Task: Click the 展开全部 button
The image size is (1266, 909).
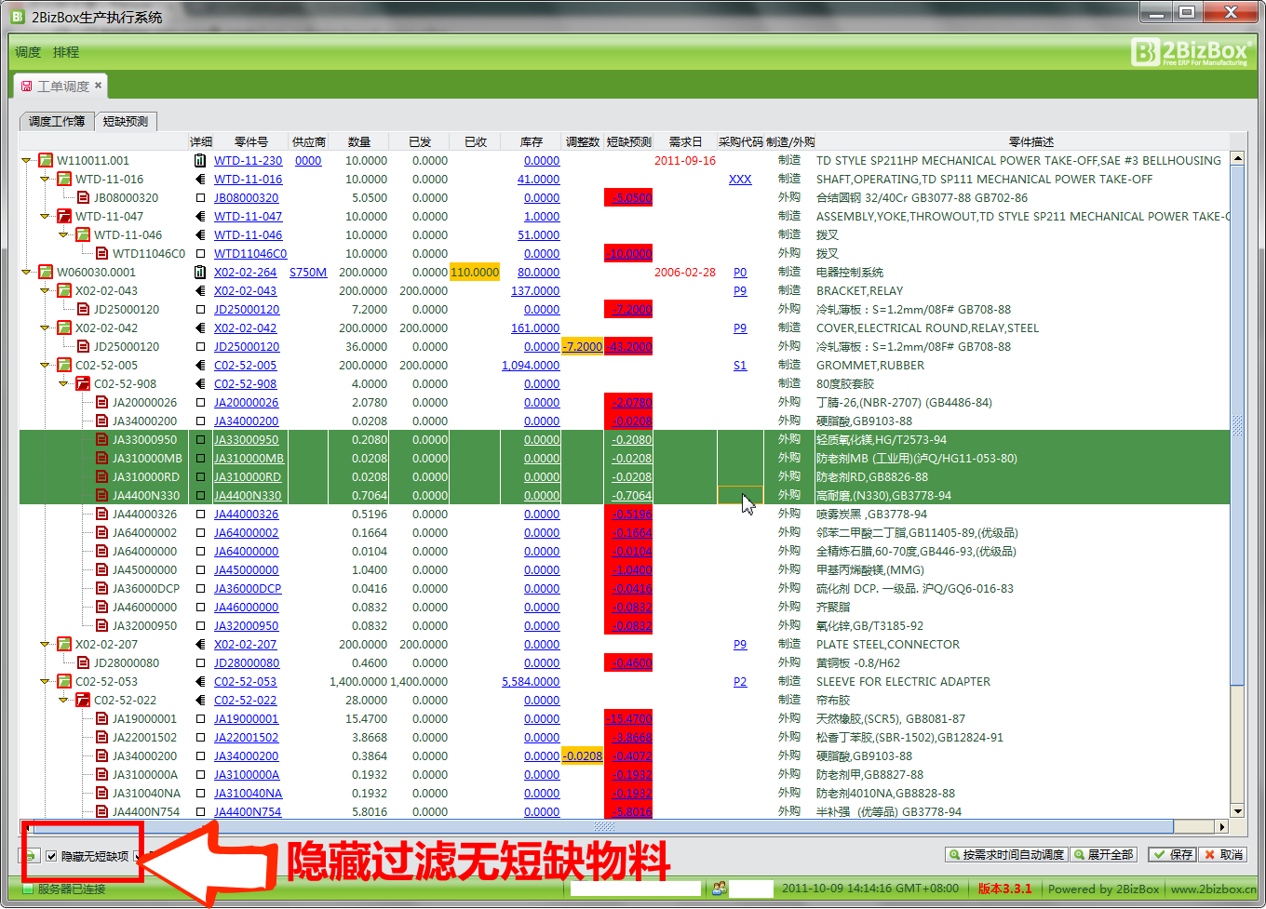Action: pyautogui.click(x=1104, y=854)
